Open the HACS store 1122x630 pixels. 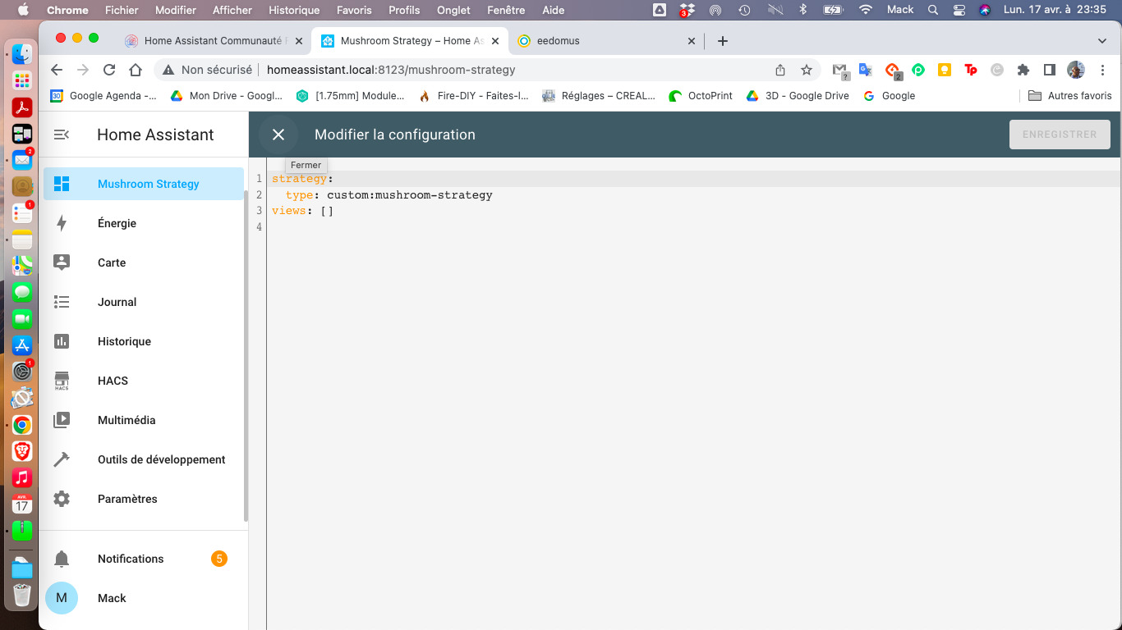[144, 381]
